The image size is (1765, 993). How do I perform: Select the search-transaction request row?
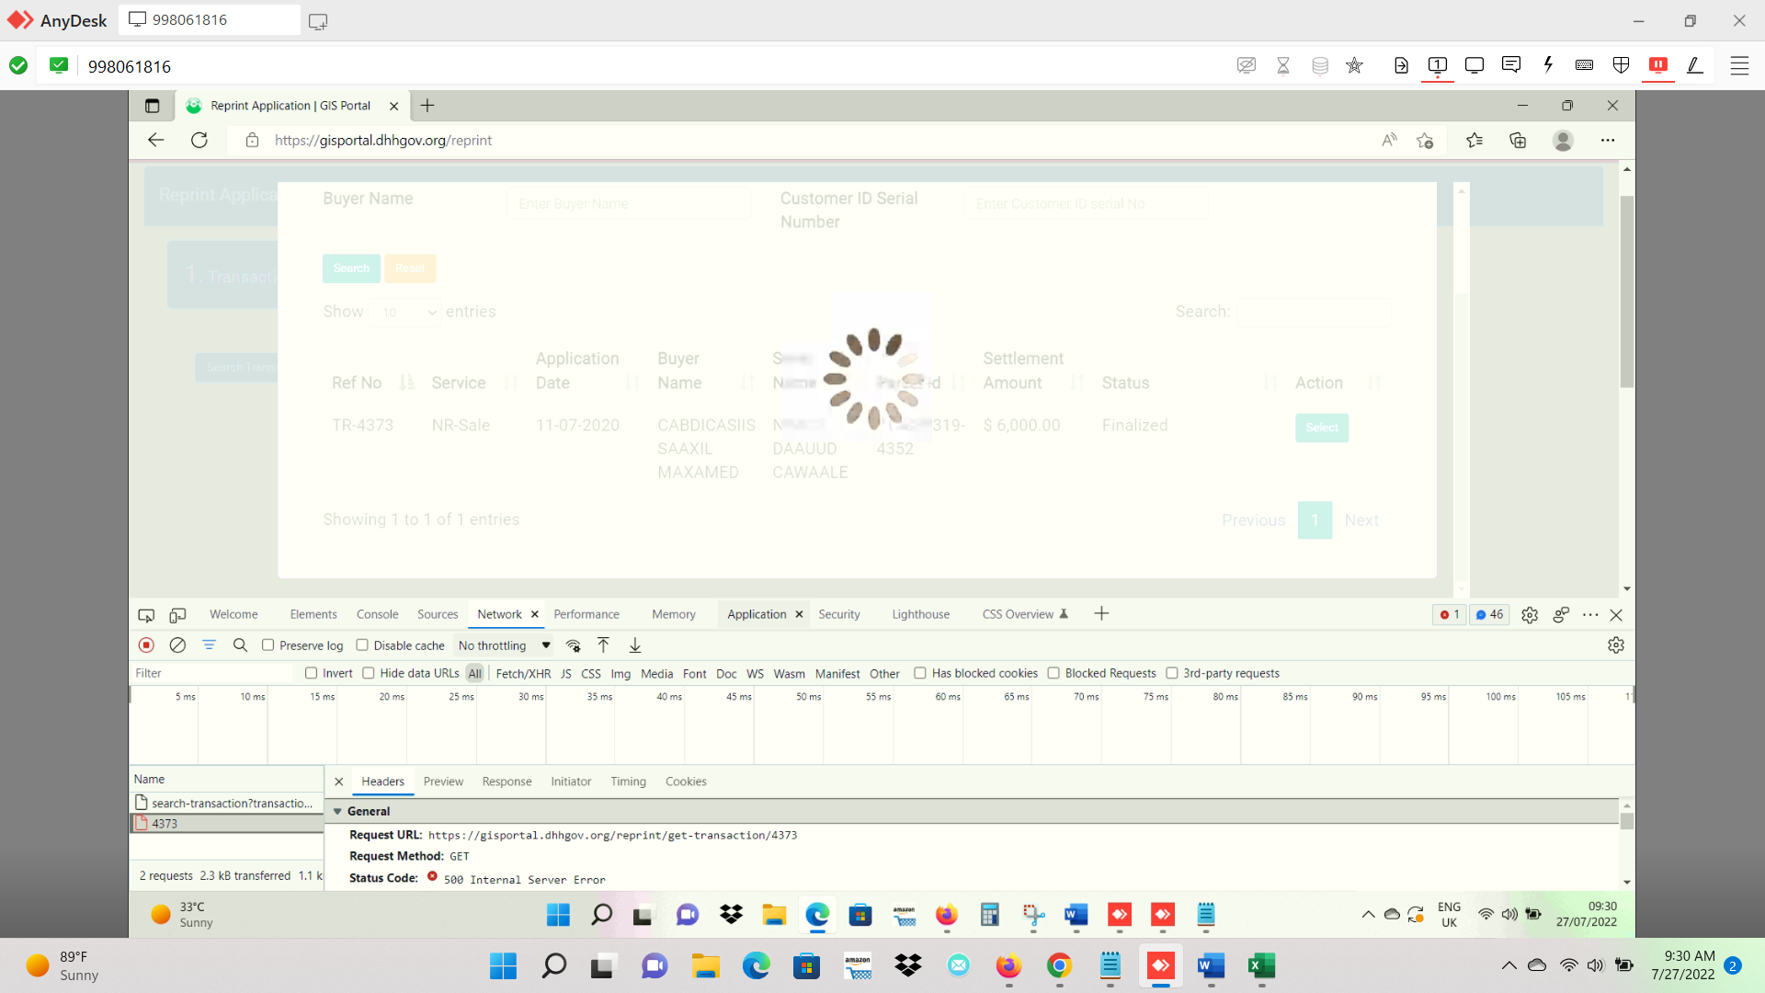227,804
